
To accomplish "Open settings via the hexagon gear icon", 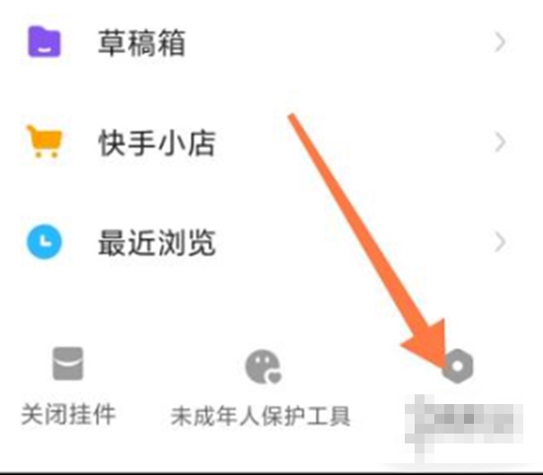I will tap(457, 366).
